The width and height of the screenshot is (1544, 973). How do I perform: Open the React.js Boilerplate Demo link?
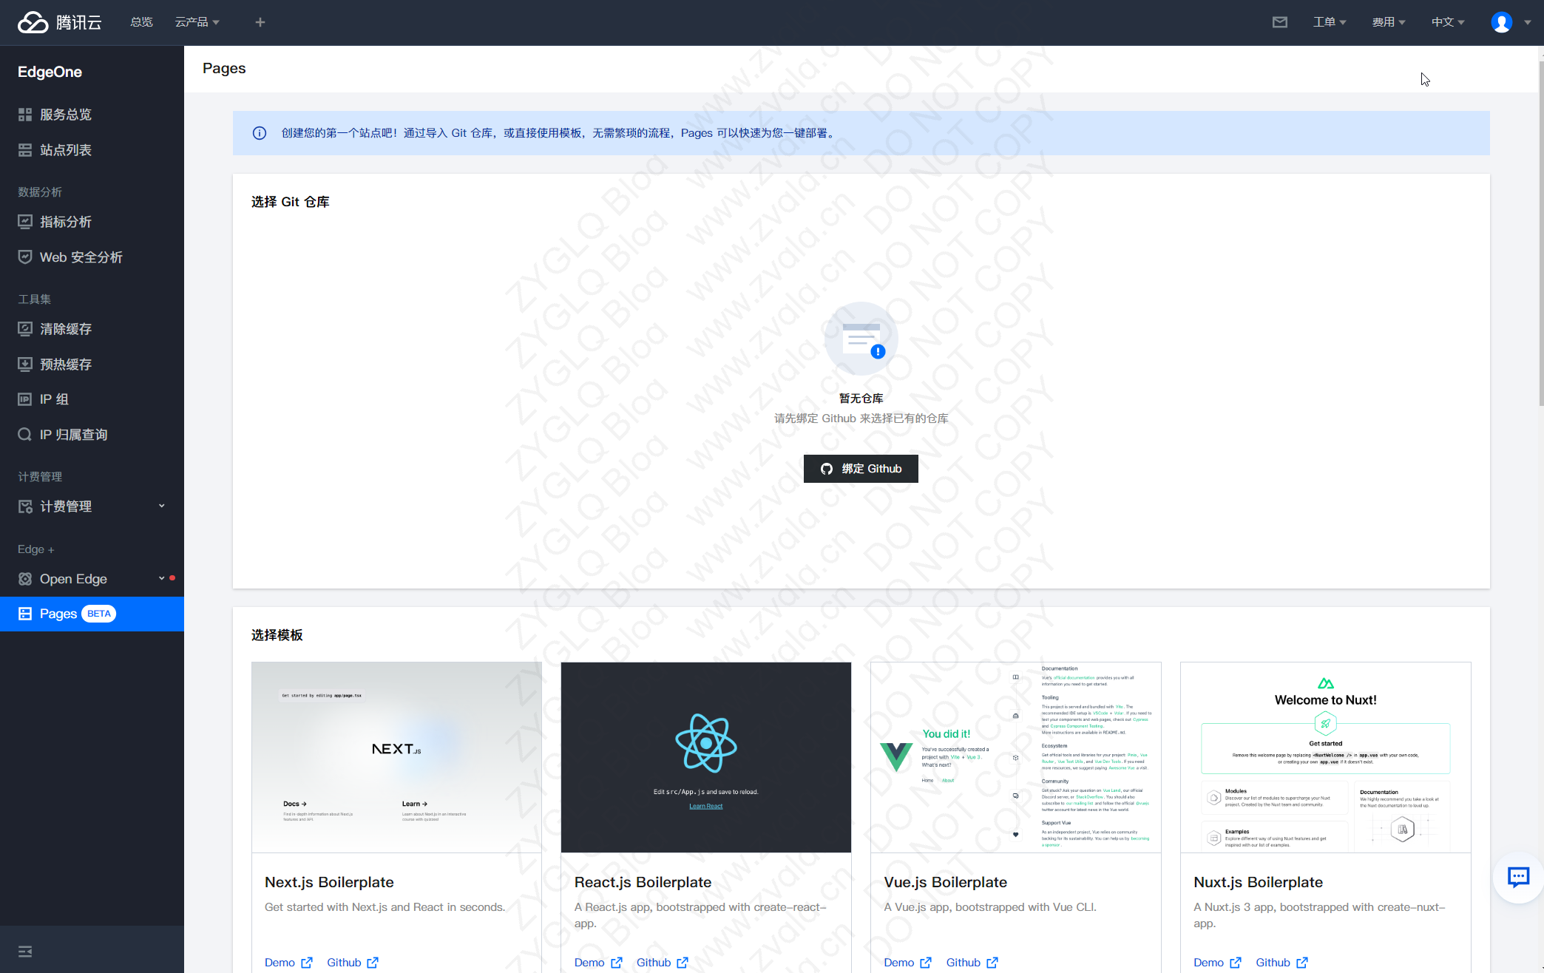598,963
